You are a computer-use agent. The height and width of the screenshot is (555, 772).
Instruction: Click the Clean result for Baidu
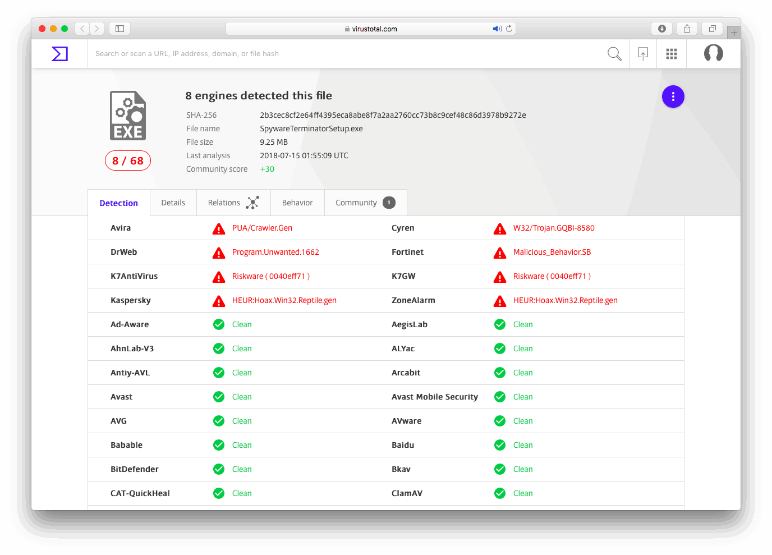pos(523,445)
